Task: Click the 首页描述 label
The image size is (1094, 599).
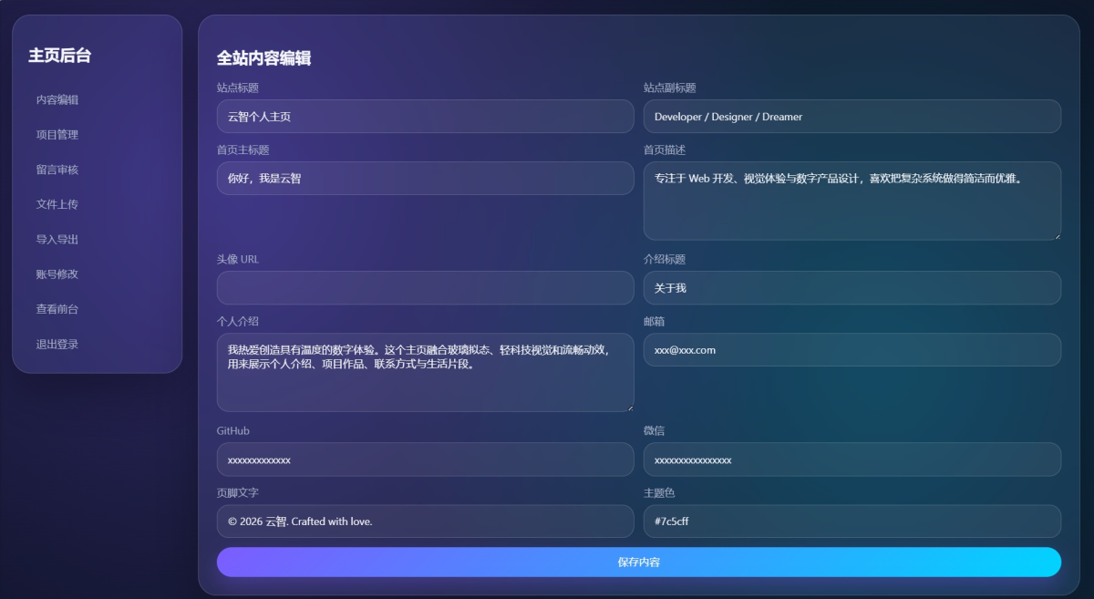Action: point(665,150)
